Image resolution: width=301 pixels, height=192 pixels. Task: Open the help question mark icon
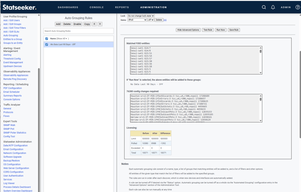point(297,7)
